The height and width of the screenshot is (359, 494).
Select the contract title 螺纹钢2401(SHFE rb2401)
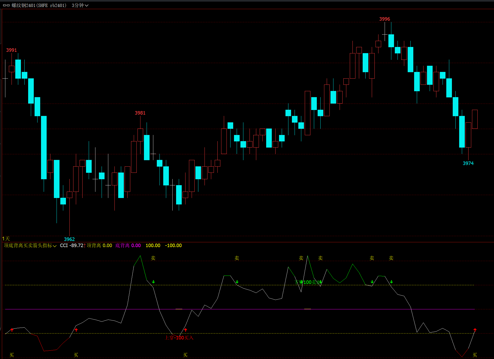[39, 5]
